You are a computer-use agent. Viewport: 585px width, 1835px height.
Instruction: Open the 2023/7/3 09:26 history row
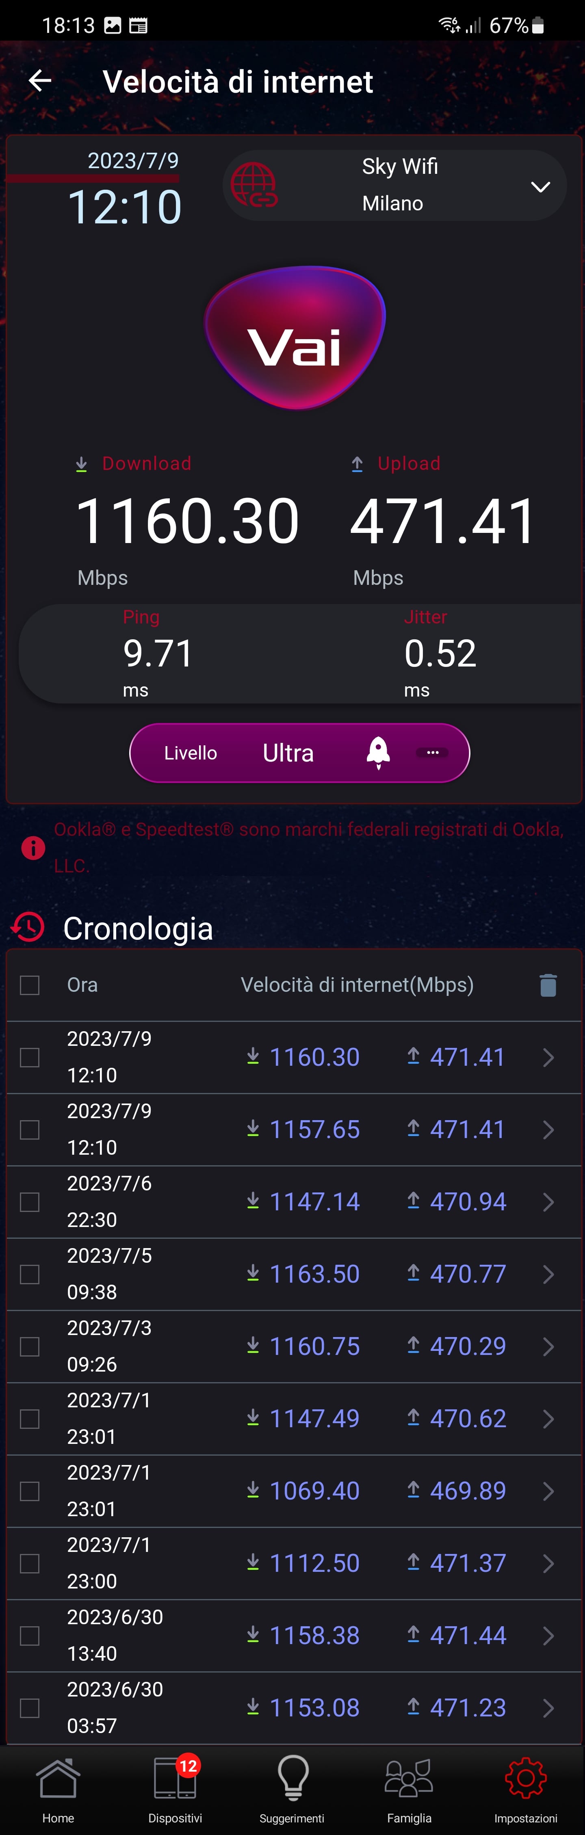tap(294, 1346)
